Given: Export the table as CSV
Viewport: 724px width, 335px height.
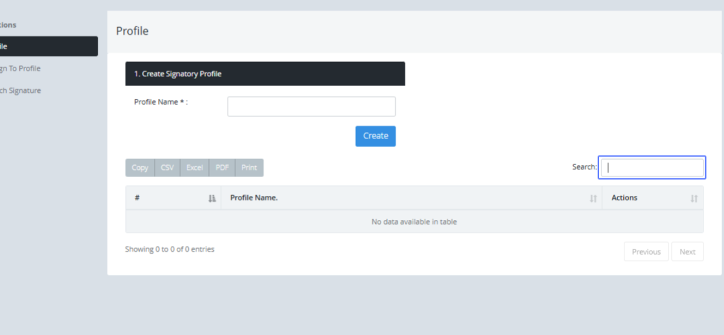Looking at the screenshot, I should point(167,167).
